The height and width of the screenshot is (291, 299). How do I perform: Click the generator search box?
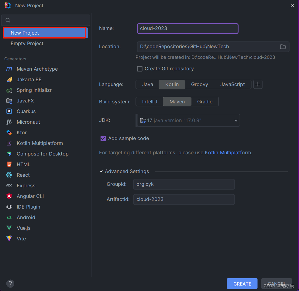(x=46, y=20)
